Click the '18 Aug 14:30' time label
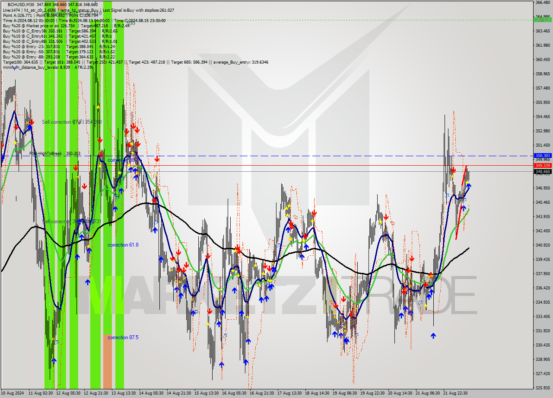 [x=317, y=393]
